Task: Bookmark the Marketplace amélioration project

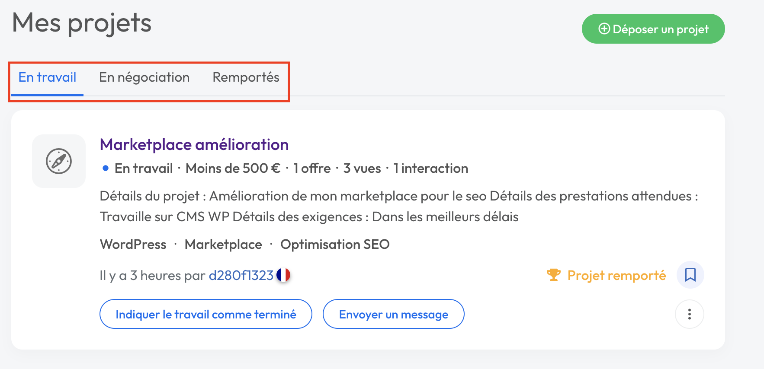Action: pyautogui.click(x=690, y=275)
